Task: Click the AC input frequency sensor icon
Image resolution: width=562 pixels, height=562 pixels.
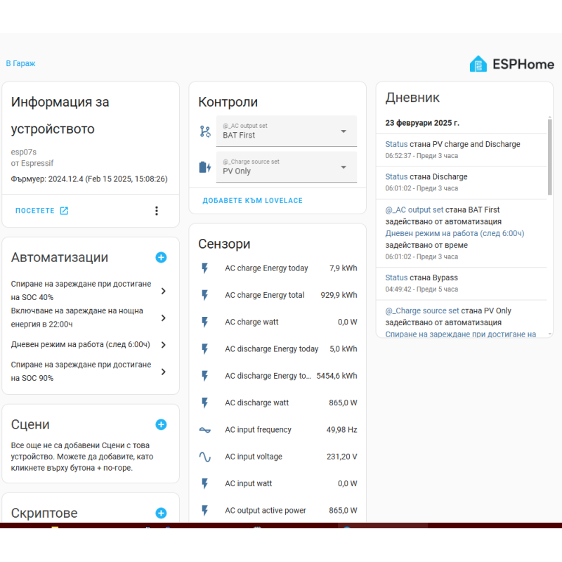Action: pyautogui.click(x=204, y=430)
